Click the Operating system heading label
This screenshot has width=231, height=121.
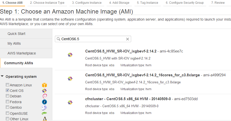[21, 77]
